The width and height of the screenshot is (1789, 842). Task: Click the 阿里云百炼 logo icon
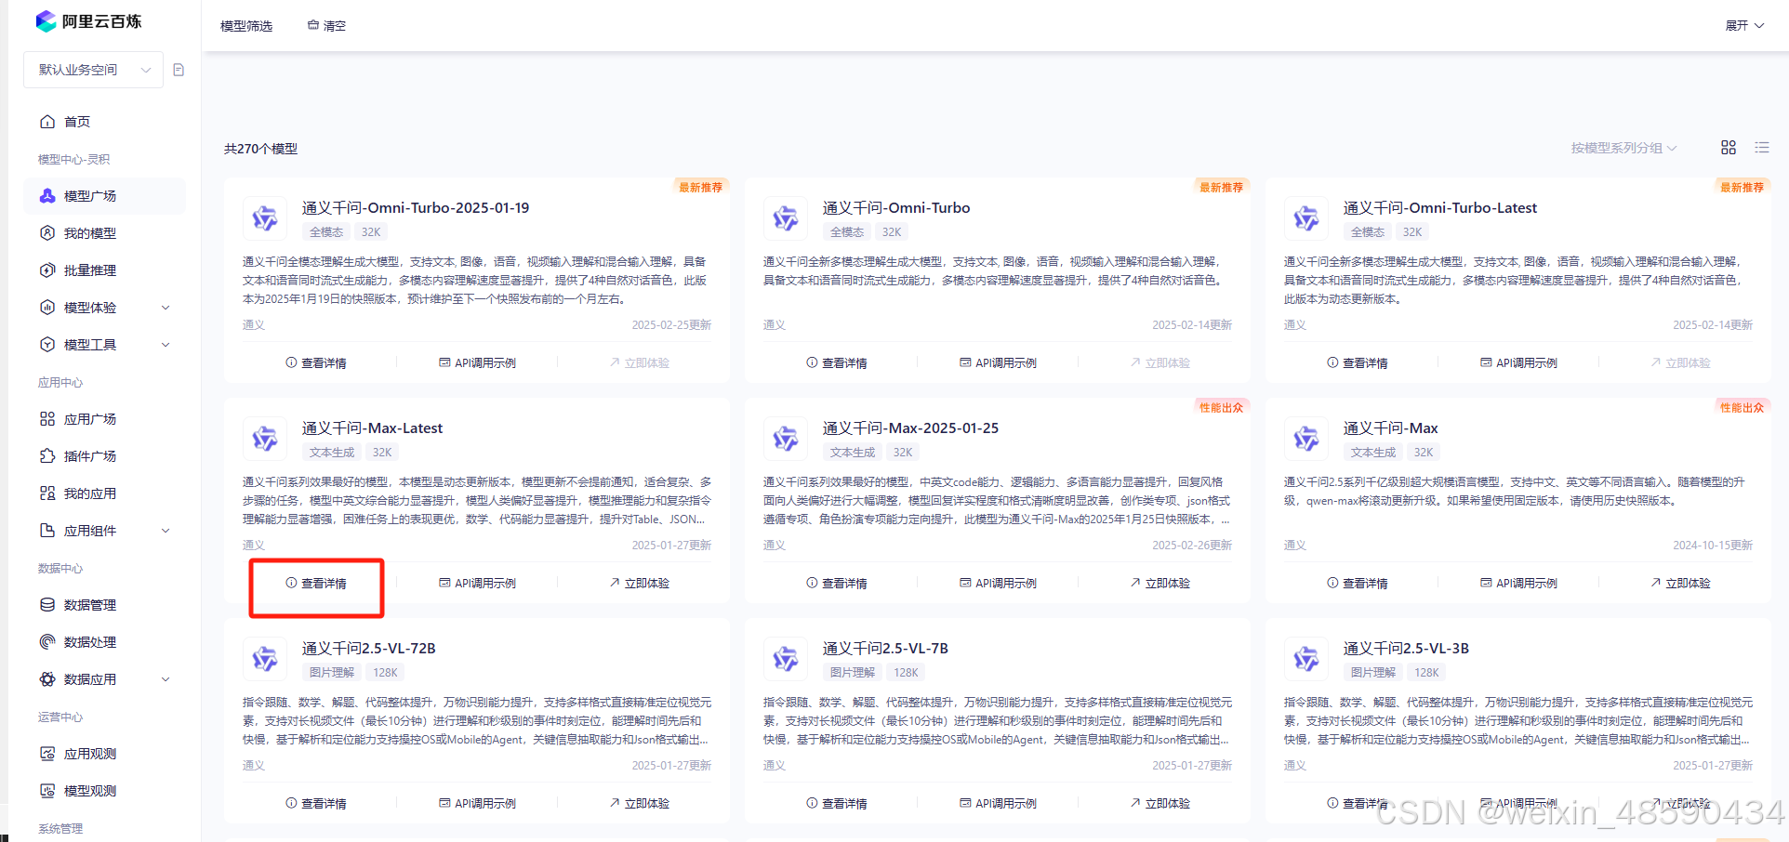(46, 20)
